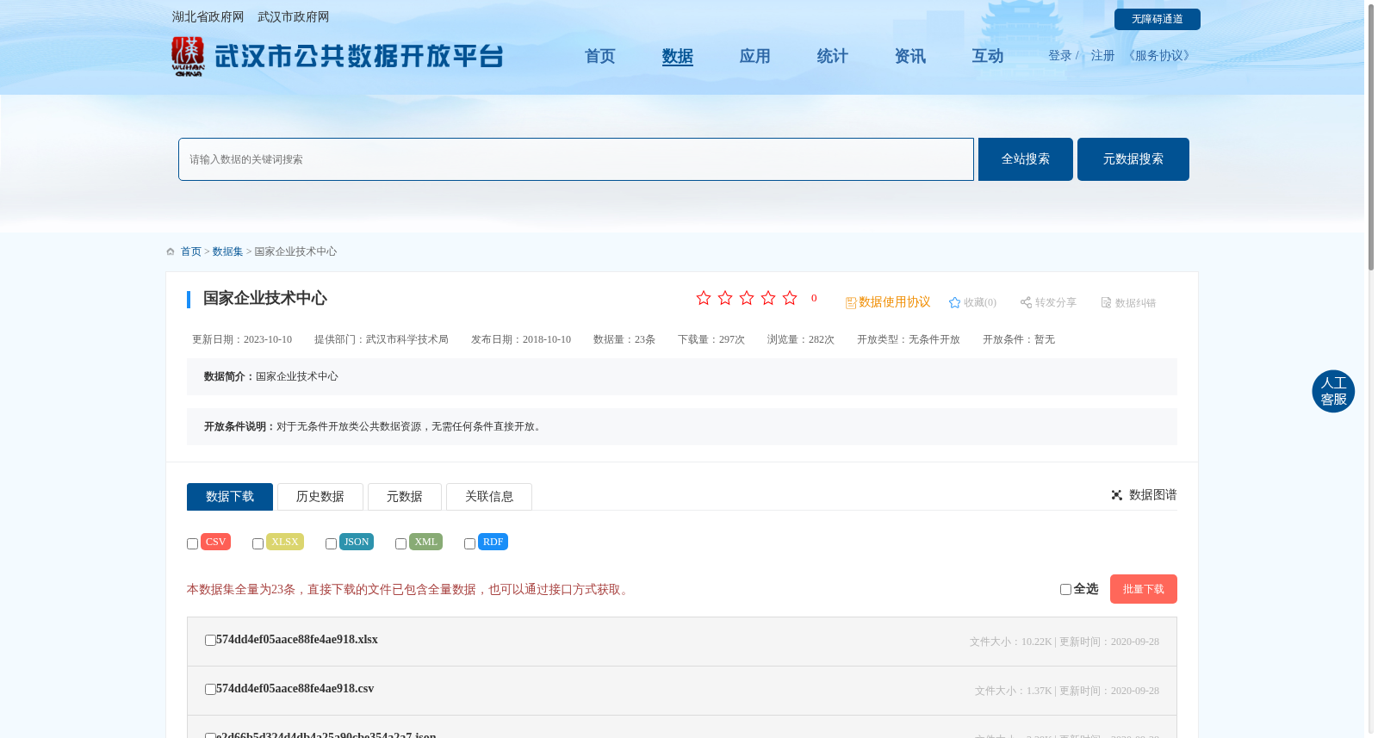Click the 转发分享 share icon
The width and height of the screenshot is (1378, 738).
coord(1026,302)
